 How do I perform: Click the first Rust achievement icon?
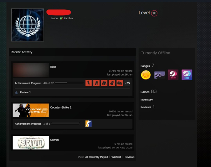[88, 83]
